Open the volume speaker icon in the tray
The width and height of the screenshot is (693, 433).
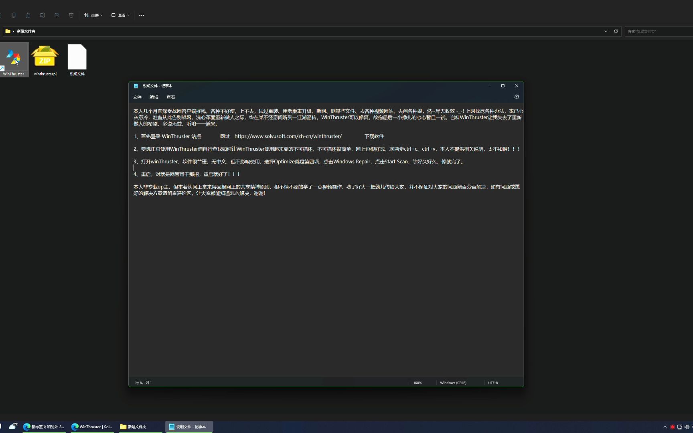687,427
